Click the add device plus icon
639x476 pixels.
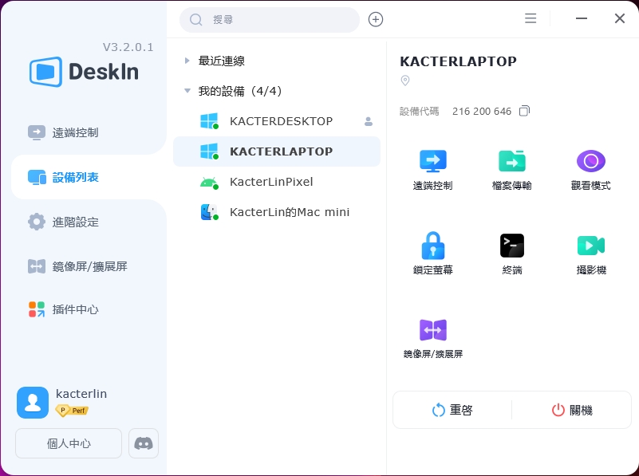tap(376, 19)
